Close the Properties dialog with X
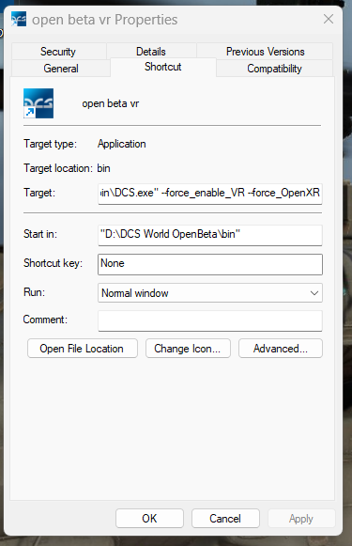The width and height of the screenshot is (352, 546). click(x=329, y=19)
